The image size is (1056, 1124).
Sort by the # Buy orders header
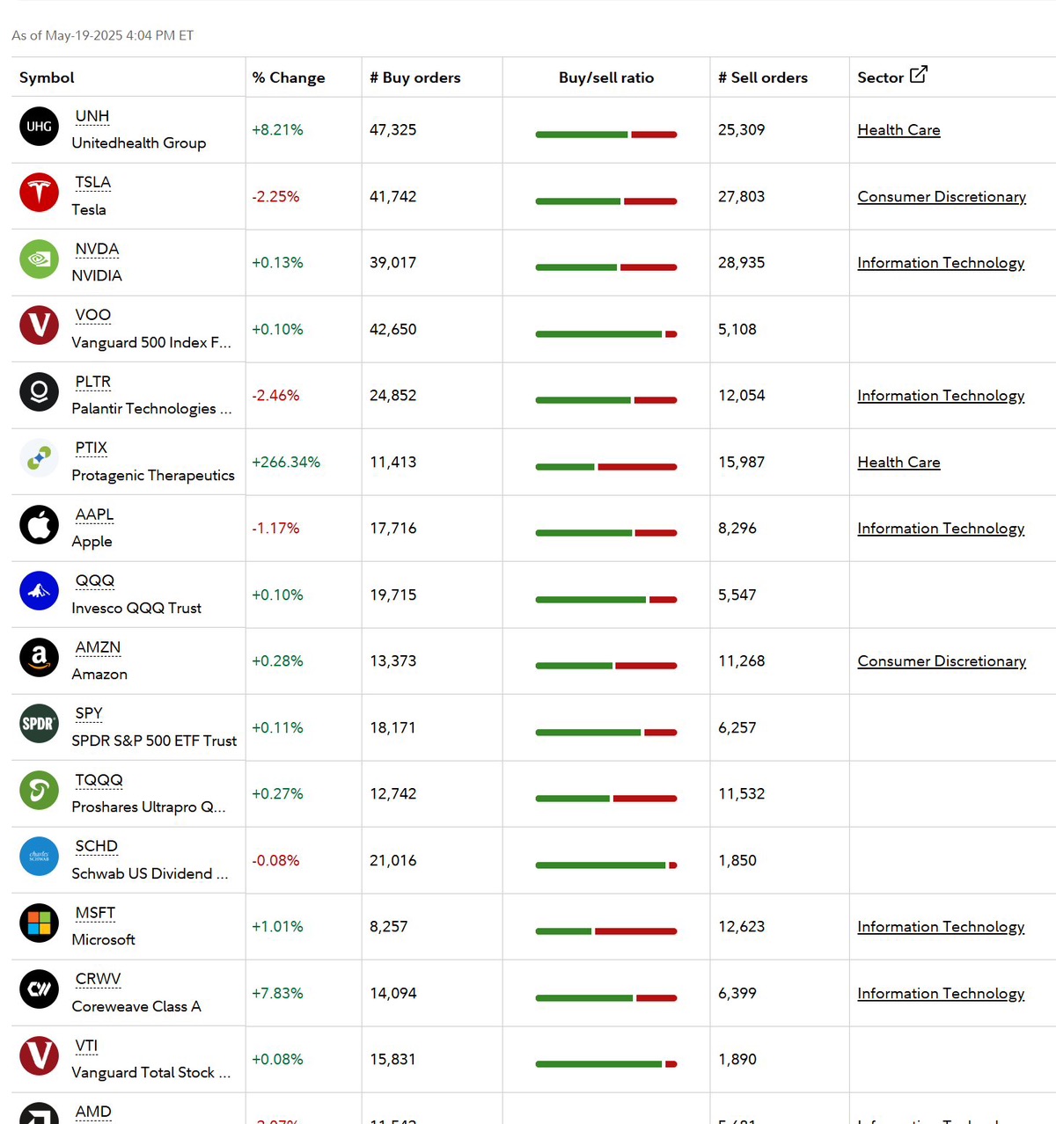tap(415, 77)
